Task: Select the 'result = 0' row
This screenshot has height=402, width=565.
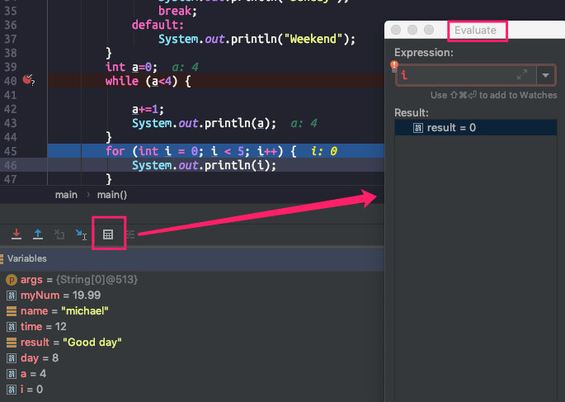Action: click(x=476, y=128)
